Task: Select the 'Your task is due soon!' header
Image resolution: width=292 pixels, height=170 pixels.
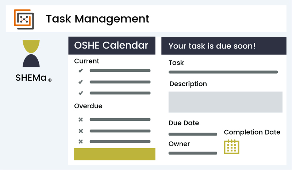Action: pos(224,46)
